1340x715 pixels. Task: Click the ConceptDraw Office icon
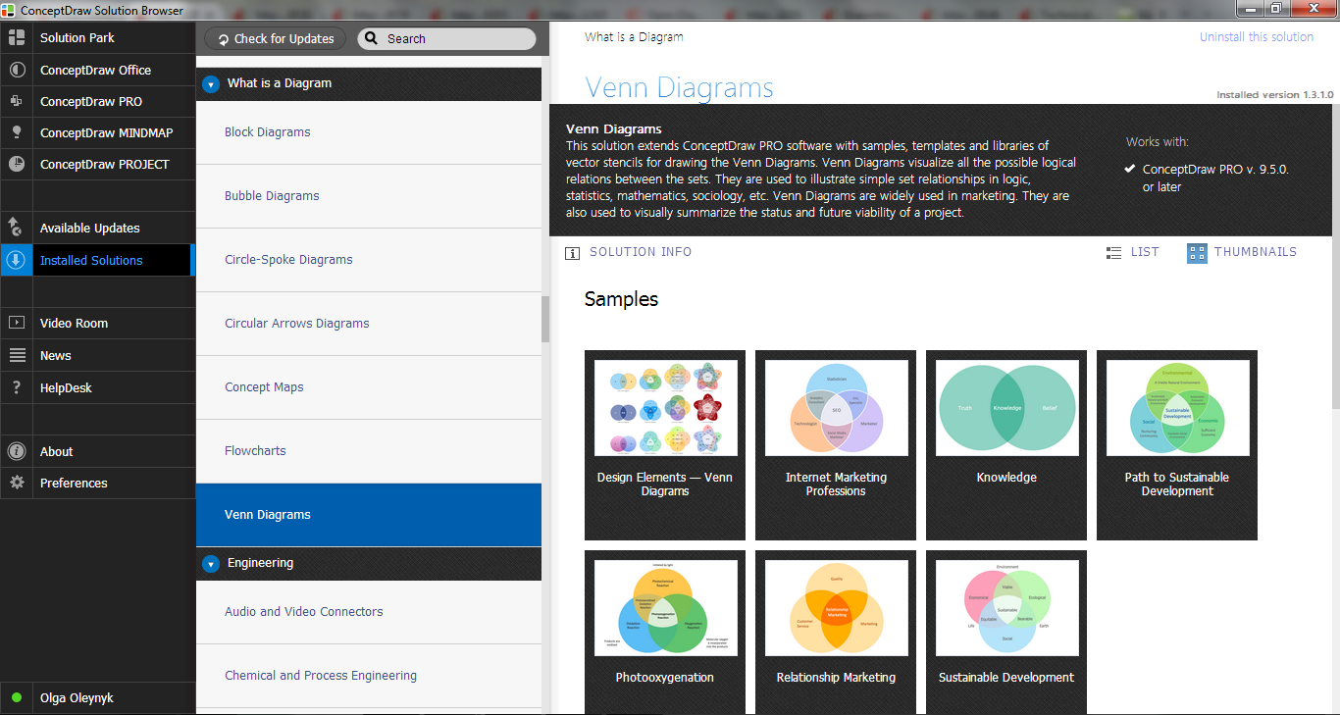(x=17, y=70)
